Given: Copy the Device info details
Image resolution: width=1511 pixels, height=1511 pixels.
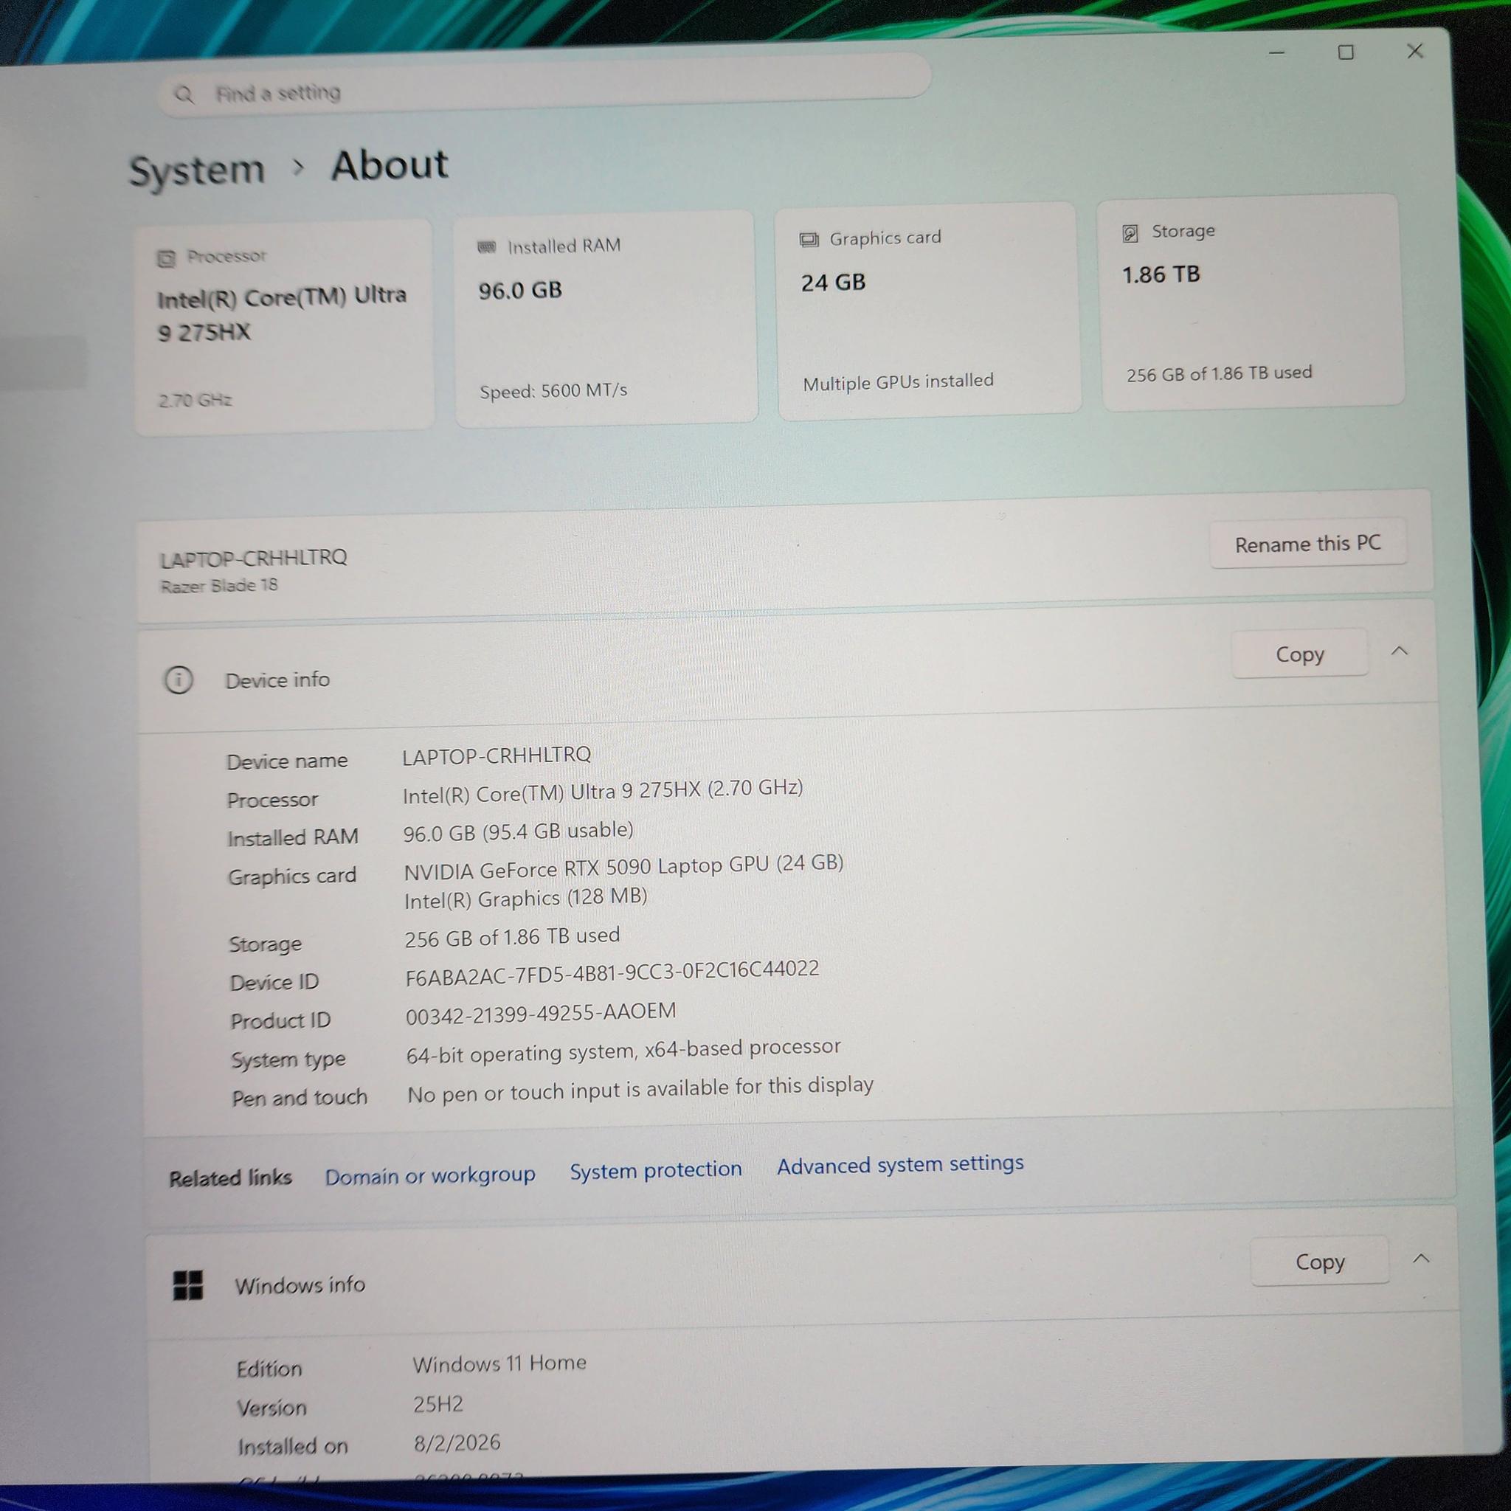Looking at the screenshot, I should click(x=1300, y=654).
